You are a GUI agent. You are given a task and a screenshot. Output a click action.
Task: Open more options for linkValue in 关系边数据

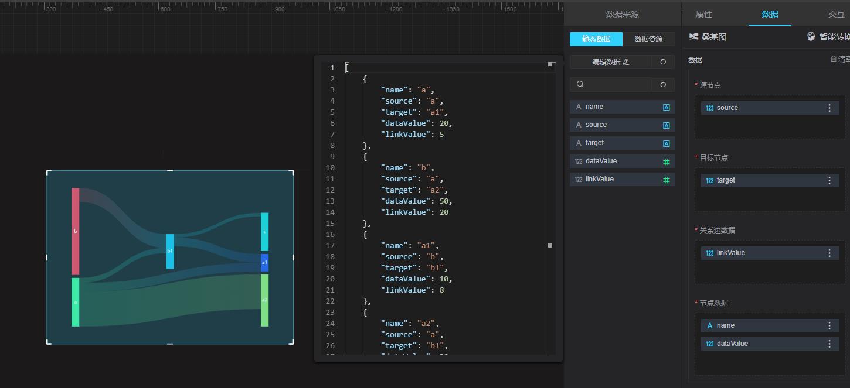(829, 253)
